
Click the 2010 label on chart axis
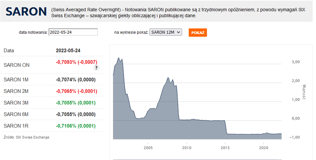click(x=187, y=148)
